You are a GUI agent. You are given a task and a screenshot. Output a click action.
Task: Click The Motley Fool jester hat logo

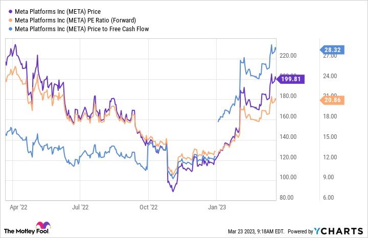click(x=43, y=225)
